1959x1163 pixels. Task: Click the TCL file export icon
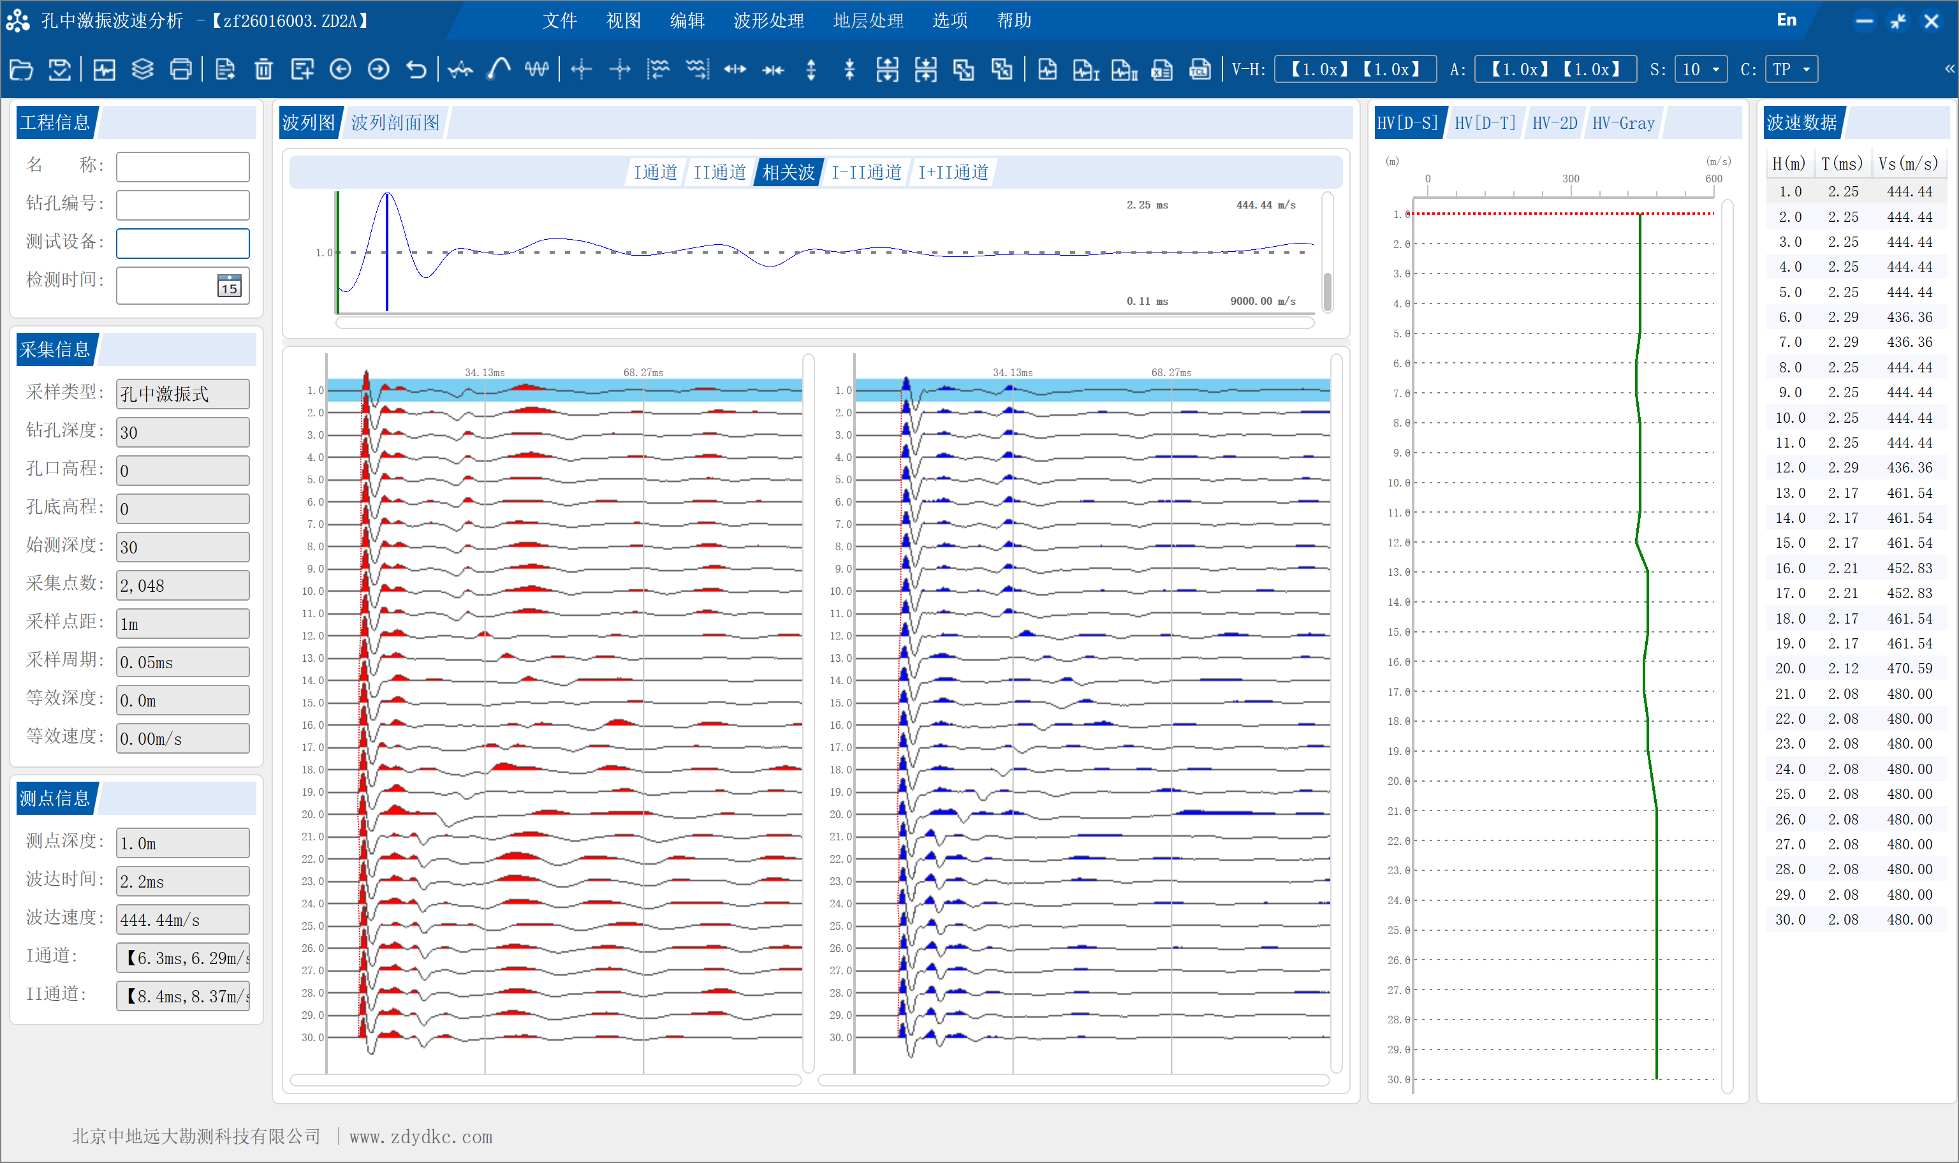(1200, 69)
